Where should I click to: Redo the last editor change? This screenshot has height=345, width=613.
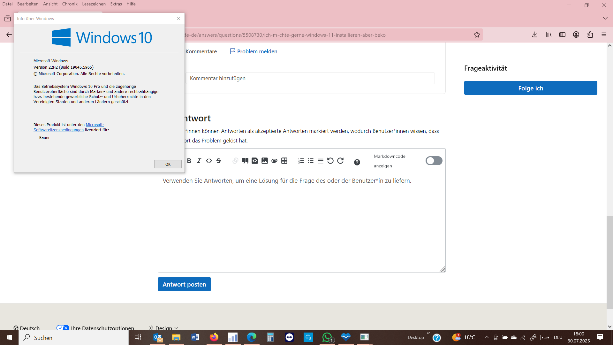click(x=340, y=161)
